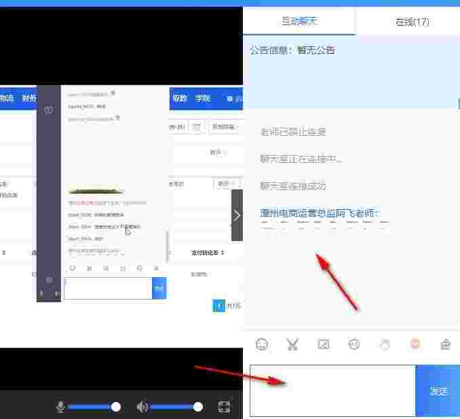
Task: Click the round face icon beside the image icon
Action: pyautogui.click(x=353, y=344)
